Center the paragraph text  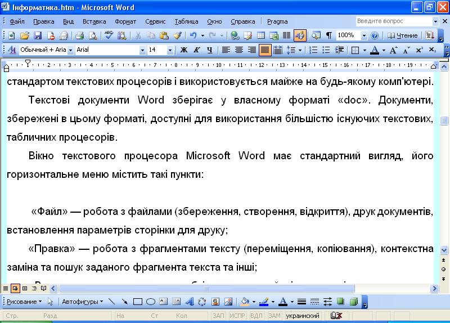tap(239, 50)
